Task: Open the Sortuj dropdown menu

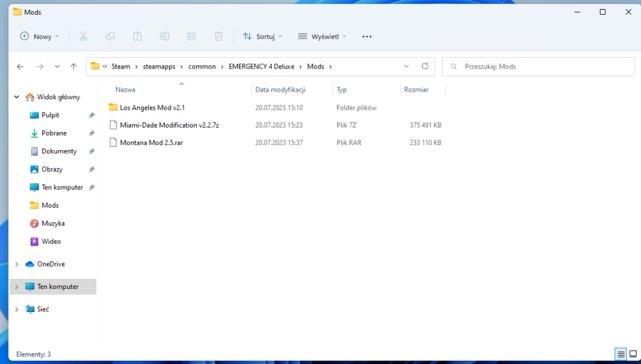Action: point(262,37)
